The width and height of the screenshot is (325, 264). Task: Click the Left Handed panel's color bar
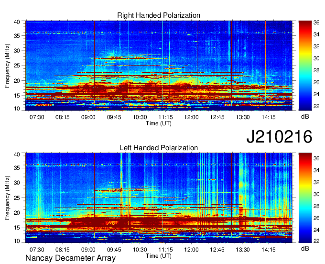tap(305, 198)
